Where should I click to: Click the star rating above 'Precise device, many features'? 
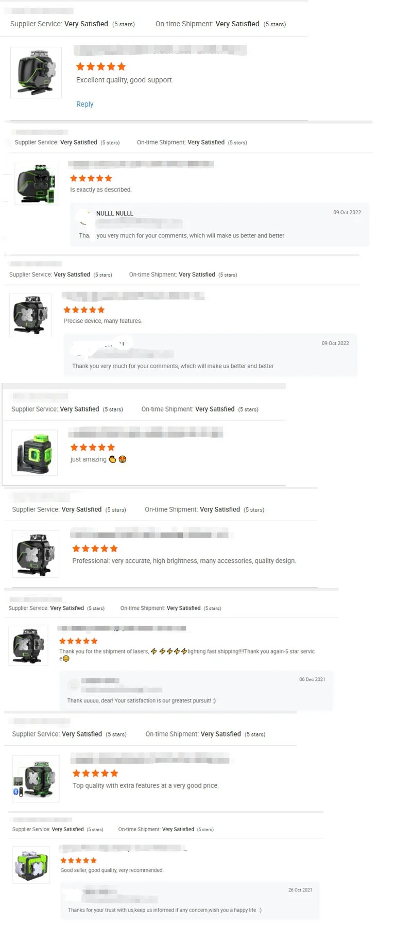pyautogui.click(x=84, y=310)
